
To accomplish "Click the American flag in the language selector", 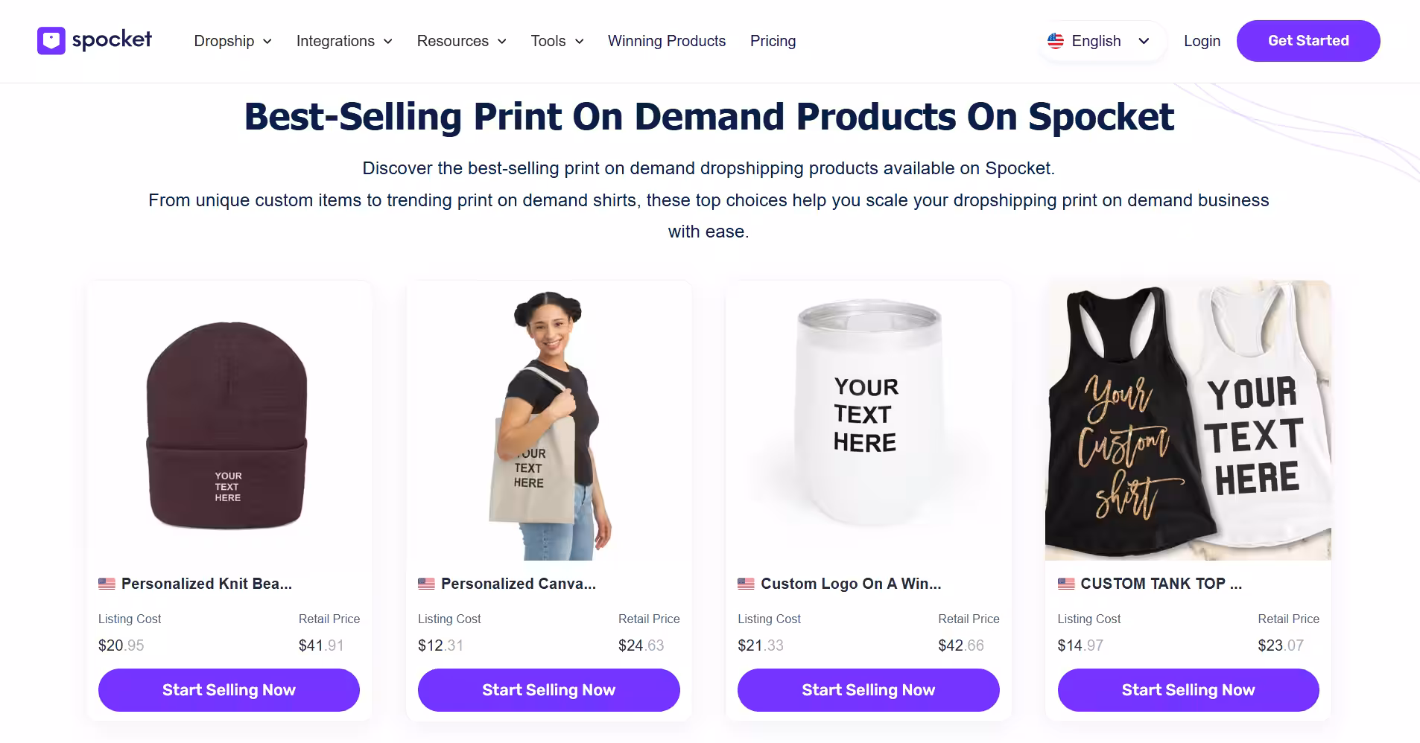I will coord(1056,41).
